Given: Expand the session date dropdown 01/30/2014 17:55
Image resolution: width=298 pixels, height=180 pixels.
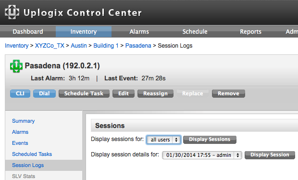Looking at the screenshot, I should pos(202,155).
